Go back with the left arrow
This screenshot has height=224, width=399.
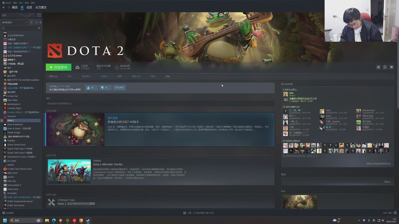tap(3, 7)
